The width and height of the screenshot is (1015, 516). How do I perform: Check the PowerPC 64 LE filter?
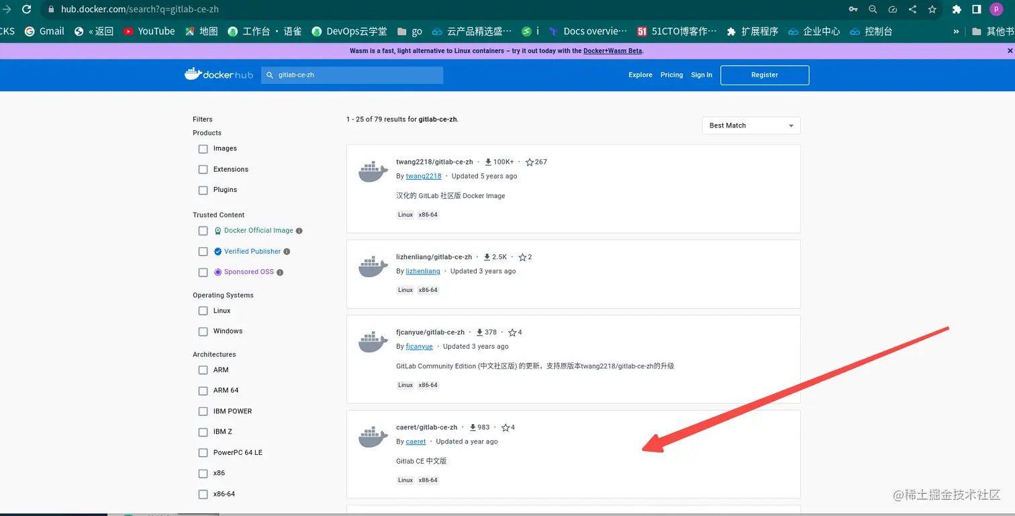203,453
